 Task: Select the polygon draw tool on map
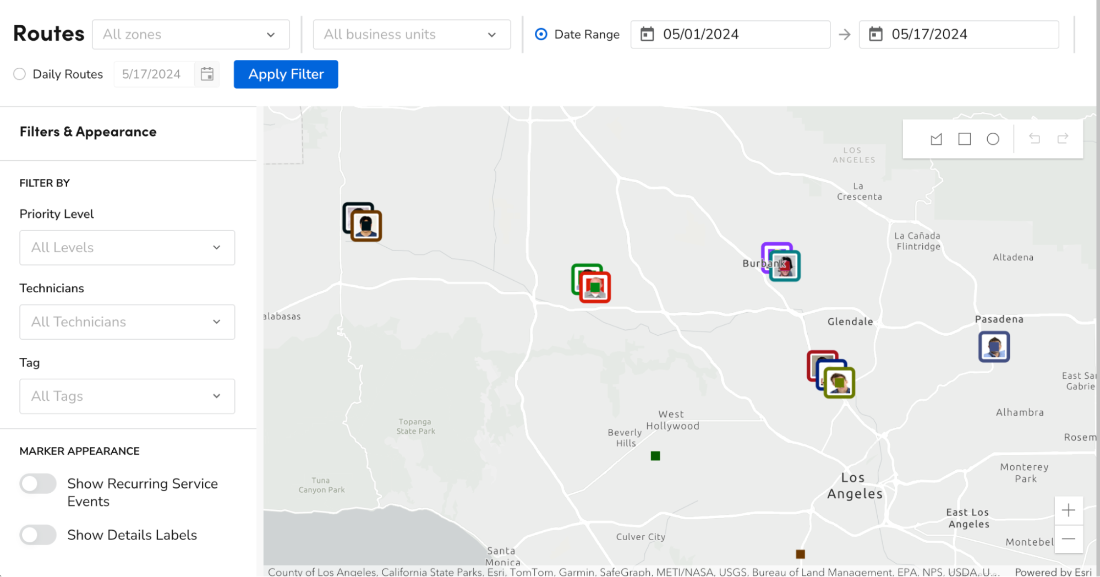point(936,139)
